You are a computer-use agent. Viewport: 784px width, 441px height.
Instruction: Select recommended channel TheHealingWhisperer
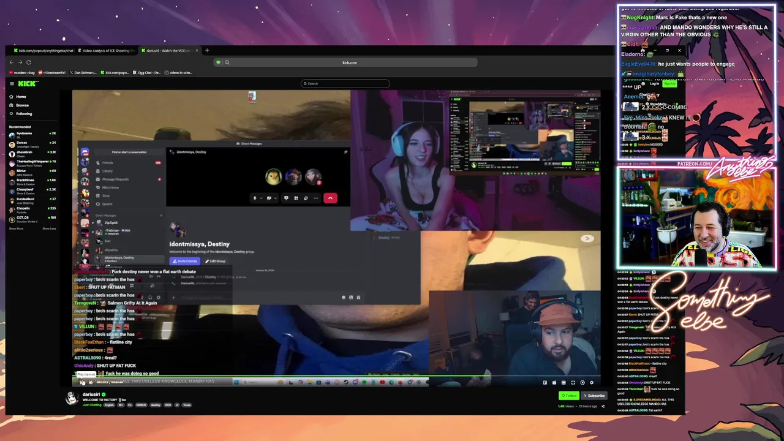[32, 162]
